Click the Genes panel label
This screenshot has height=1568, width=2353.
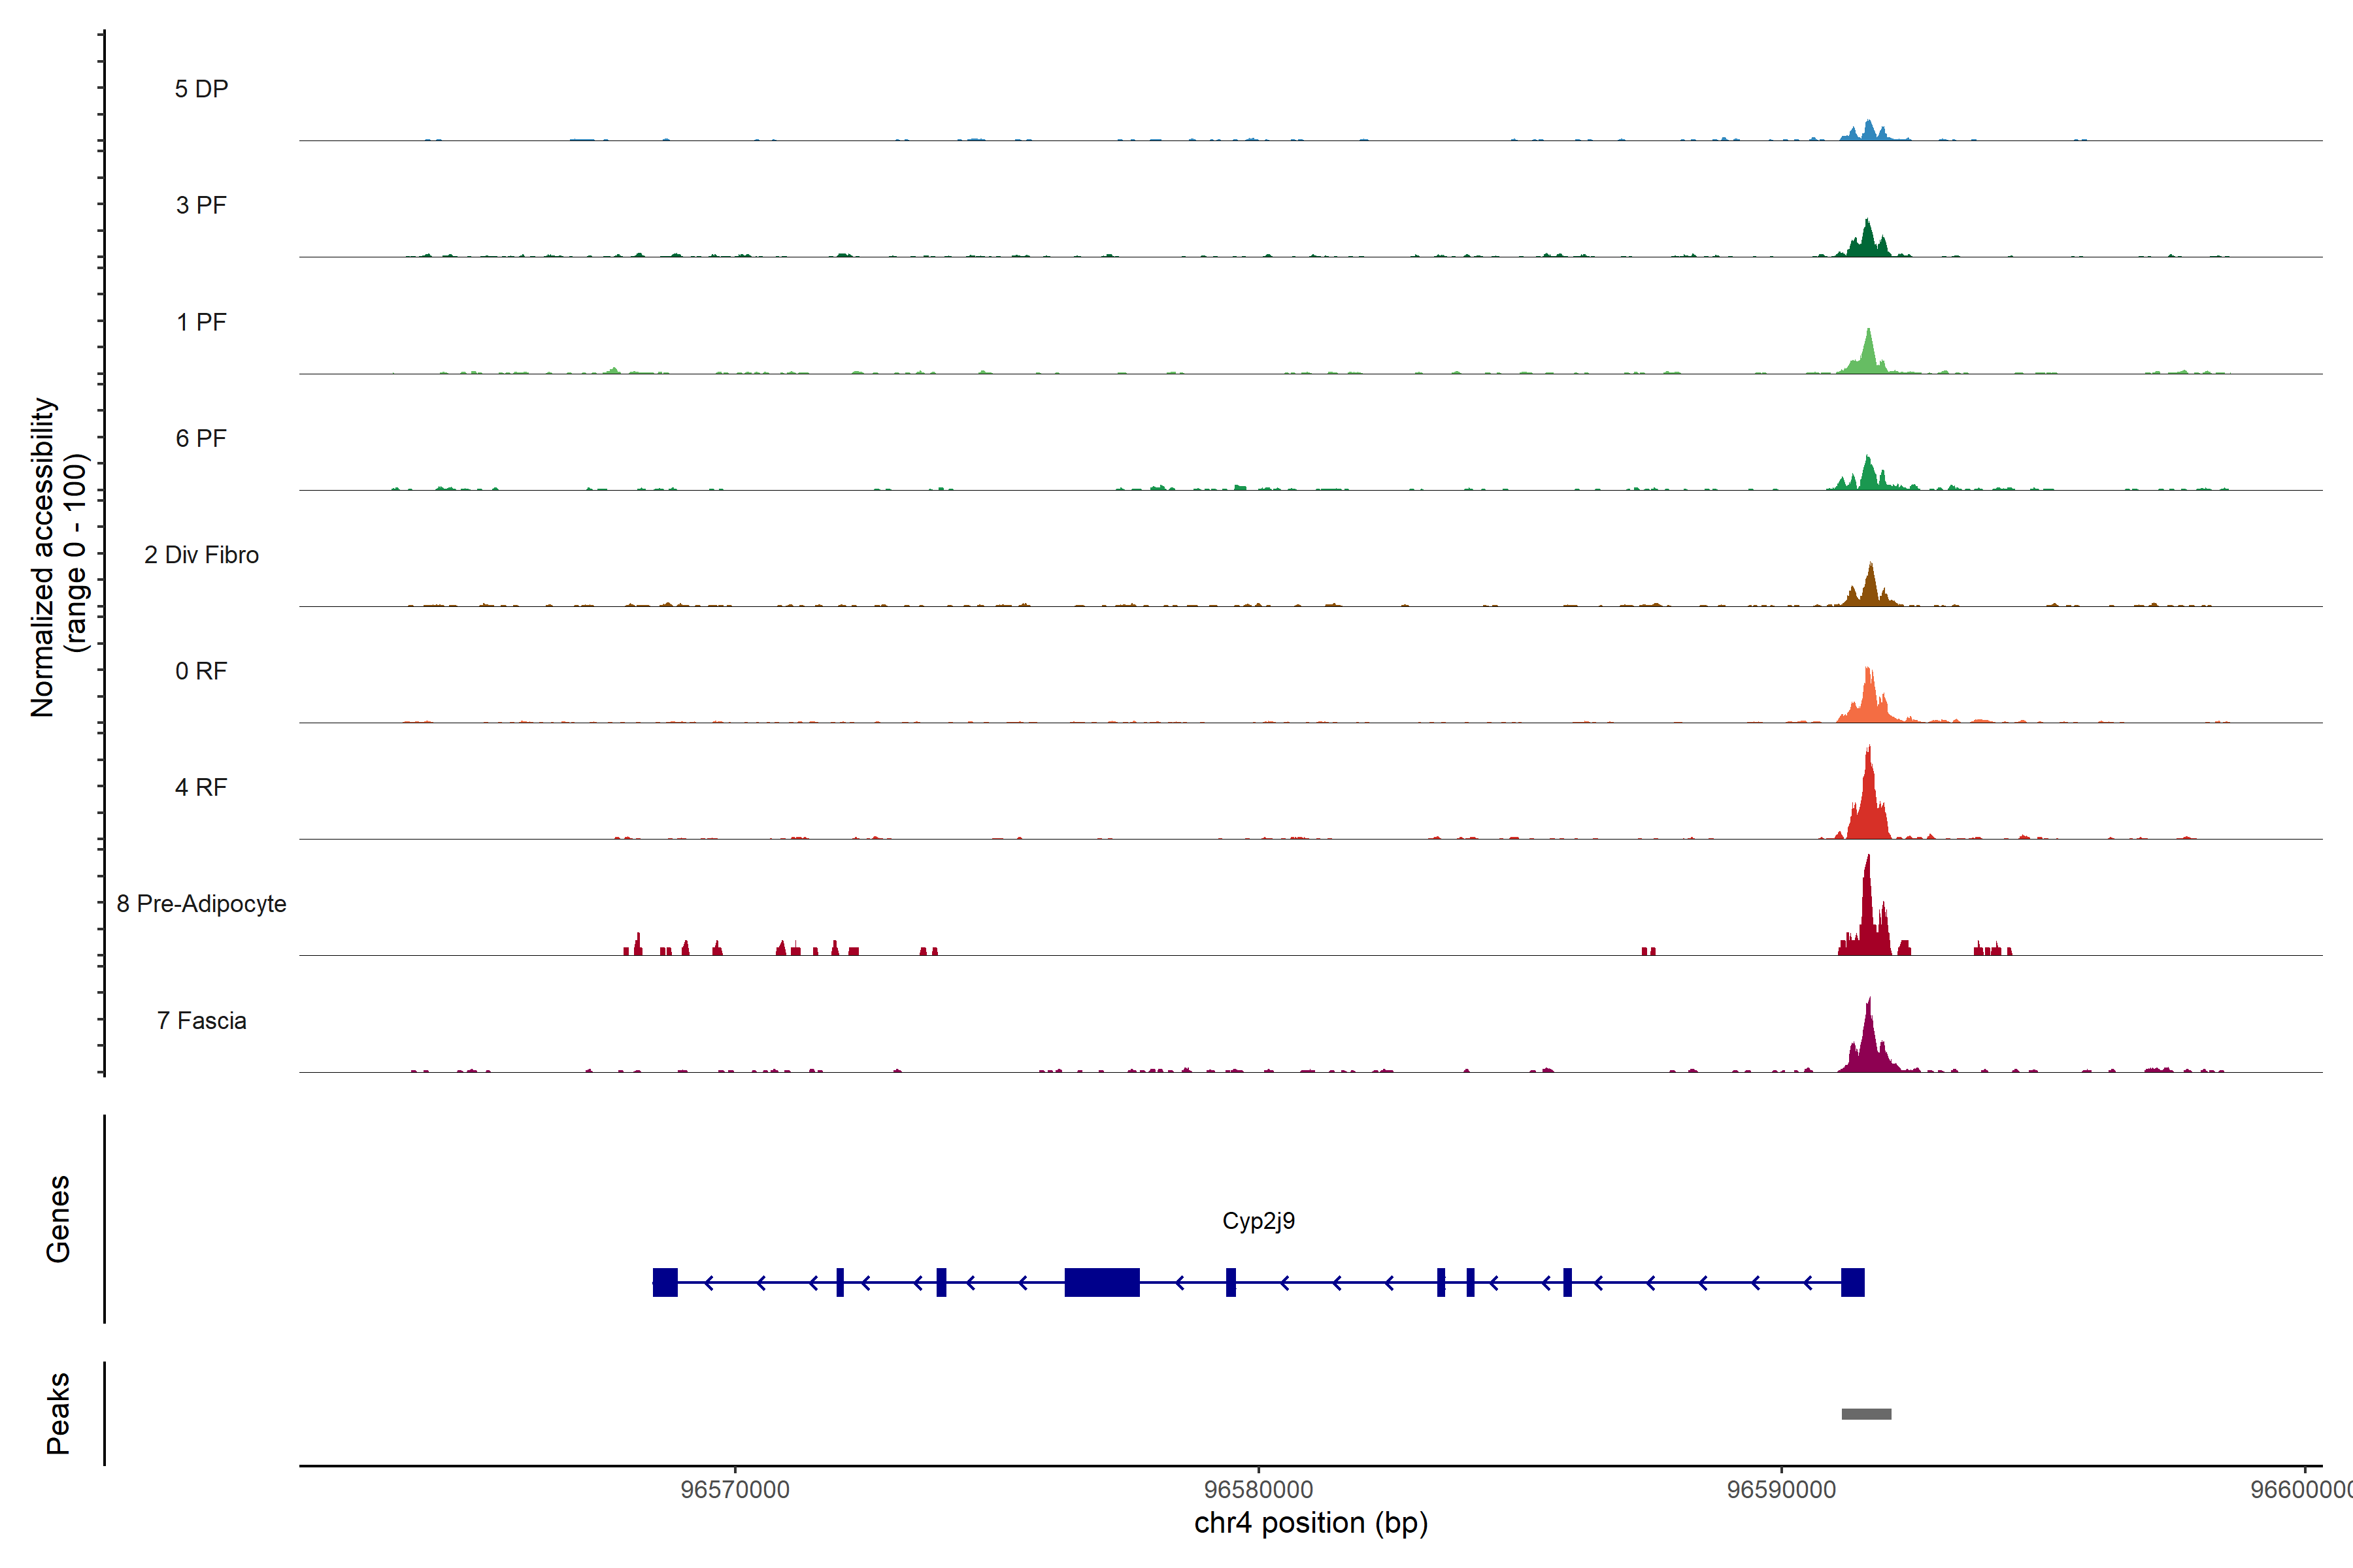click(58, 1218)
